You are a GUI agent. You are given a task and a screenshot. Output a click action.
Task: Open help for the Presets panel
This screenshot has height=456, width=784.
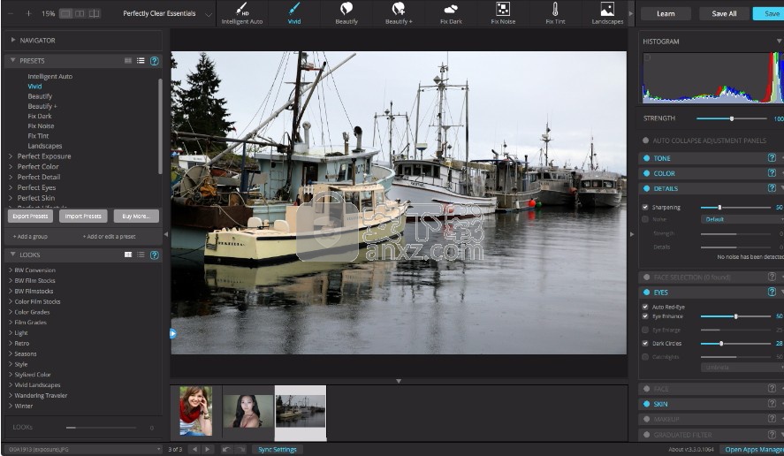(155, 61)
